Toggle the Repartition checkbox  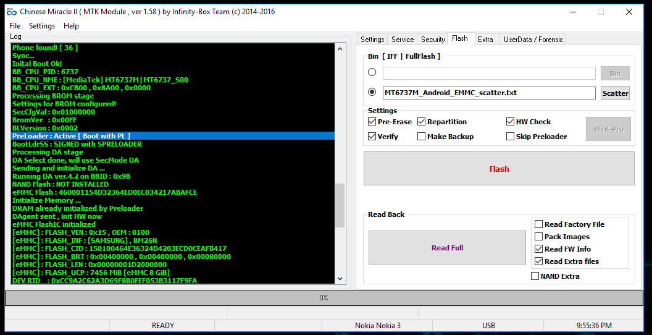point(421,122)
